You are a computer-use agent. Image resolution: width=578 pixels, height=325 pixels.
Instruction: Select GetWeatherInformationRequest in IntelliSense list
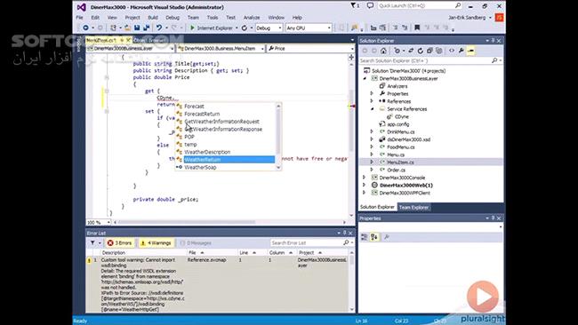coord(225,122)
